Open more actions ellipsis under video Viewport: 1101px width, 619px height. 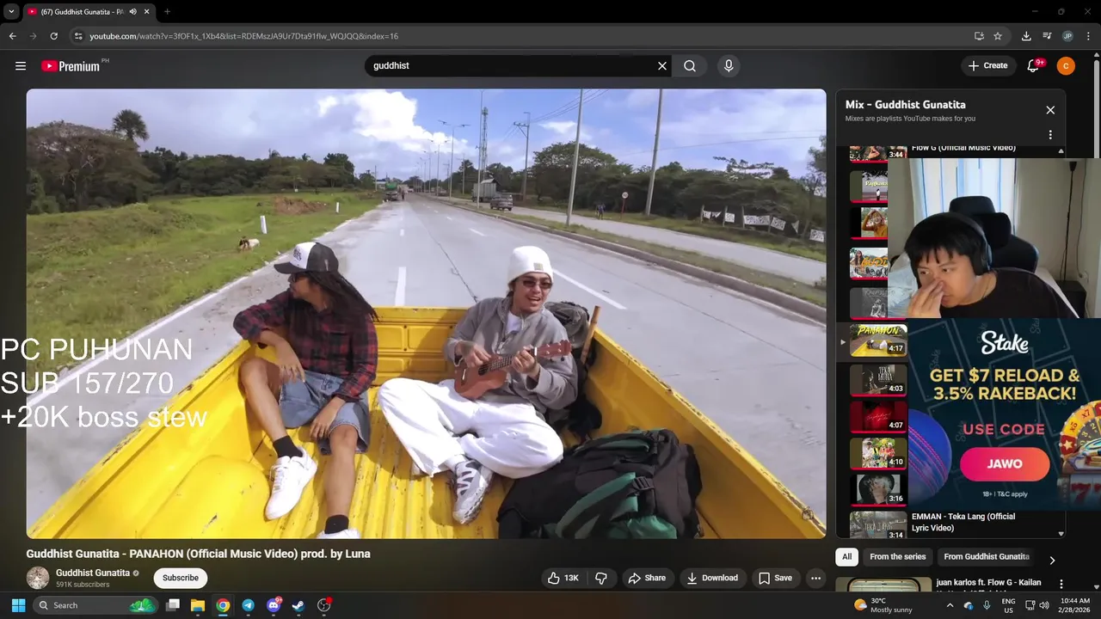[x=815, y=579]
